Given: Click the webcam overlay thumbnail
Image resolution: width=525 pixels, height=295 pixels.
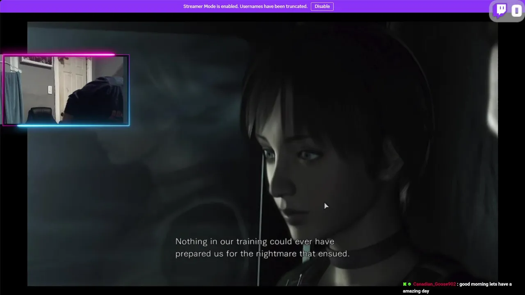Looking at the screenshot, I should 66,90.
